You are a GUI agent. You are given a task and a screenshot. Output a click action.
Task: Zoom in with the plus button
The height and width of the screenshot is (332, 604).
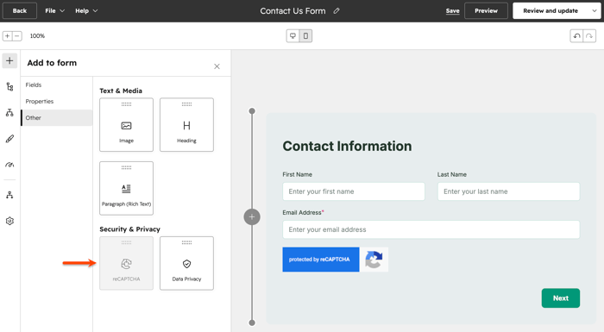click(7, 36)
